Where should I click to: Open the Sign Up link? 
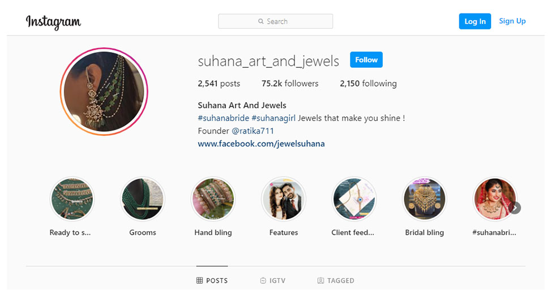[512, 21]
